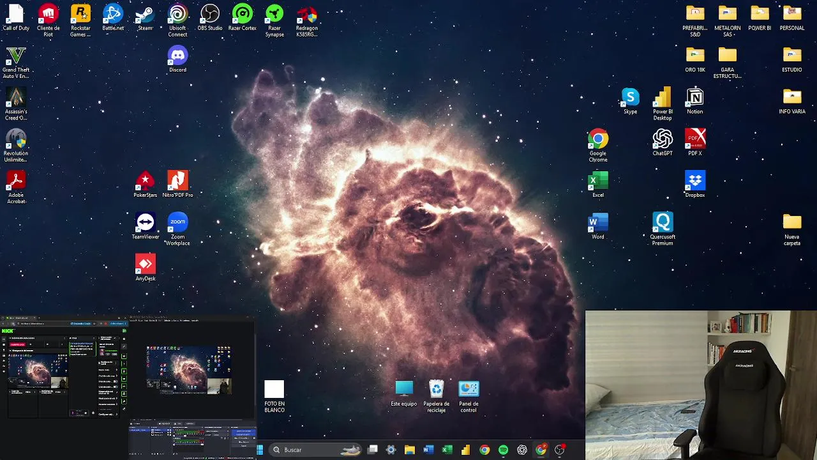Viewport: 817px width, 460px height.
Task: Select the Assassin's Creed desktop shortcut
Action: [16, 104]
